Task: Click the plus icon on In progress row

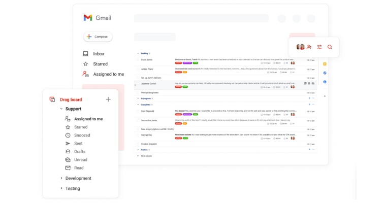Action: [x=309, y=98]
